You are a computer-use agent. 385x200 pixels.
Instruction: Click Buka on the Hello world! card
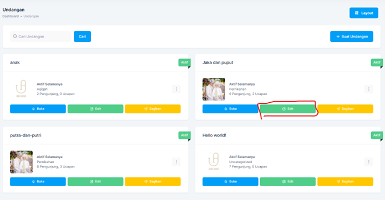[x=230, y=181]
